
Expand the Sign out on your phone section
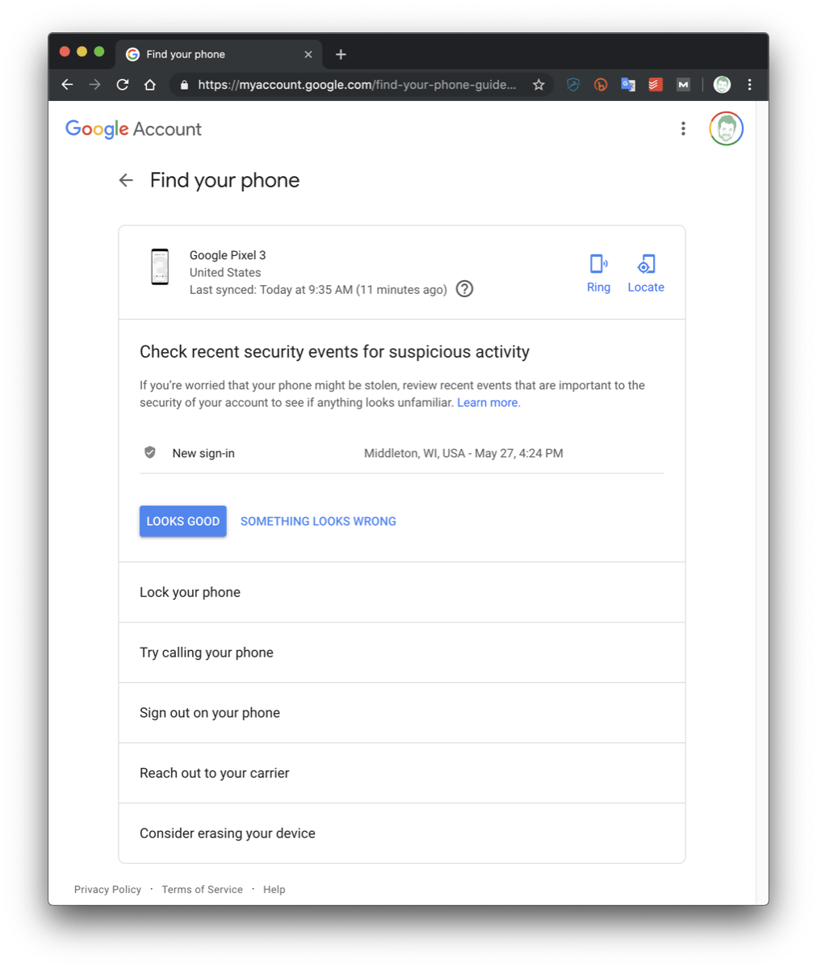tap(210, 712)
